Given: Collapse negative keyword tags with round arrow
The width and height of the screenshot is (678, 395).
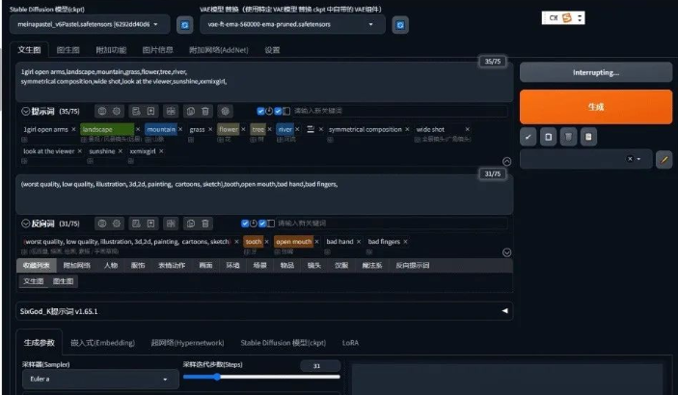Looking at the screenshot, I should click(506, 252).
